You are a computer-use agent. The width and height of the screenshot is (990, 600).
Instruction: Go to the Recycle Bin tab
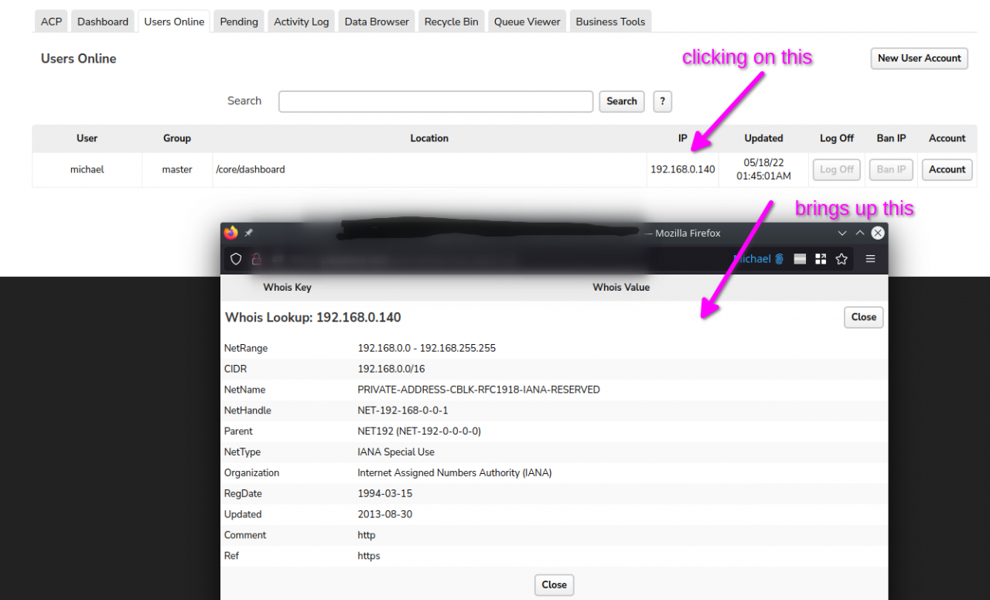[451, 22]
